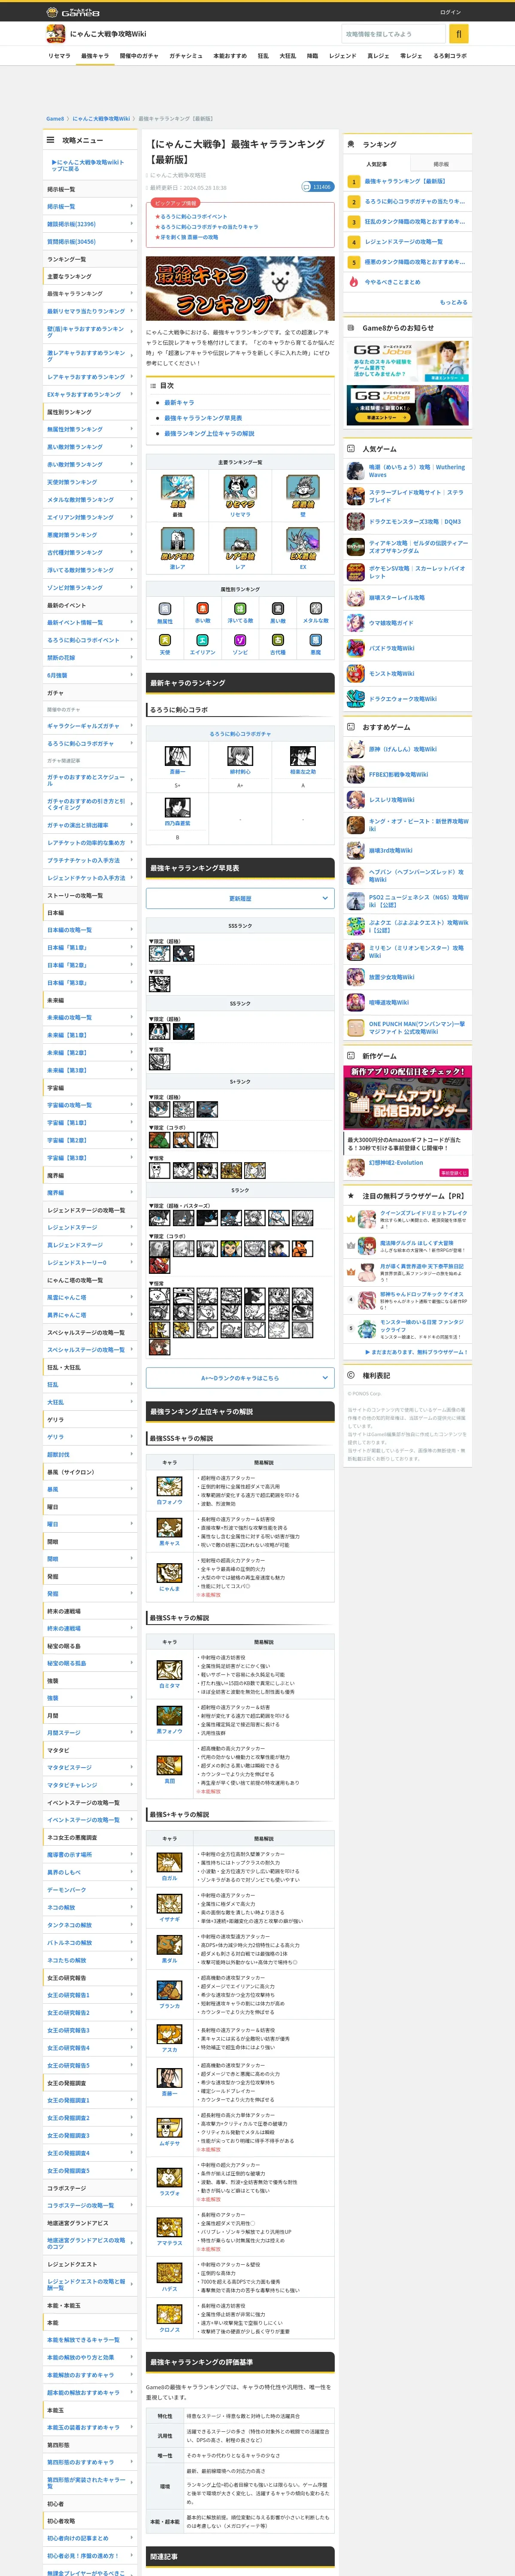The height and width of the screenshot is (2576, 515).
Task: Select the 壁 ranking icon
Action: tap(303, 491)
